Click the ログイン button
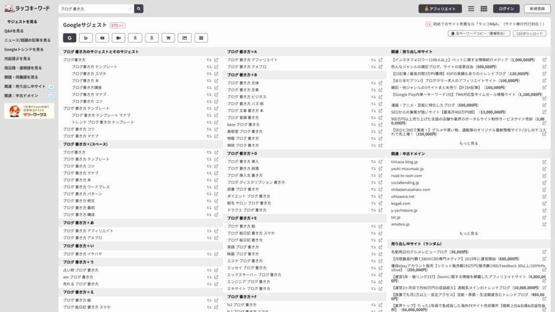The image size is (555, 312). click(506, 9)
